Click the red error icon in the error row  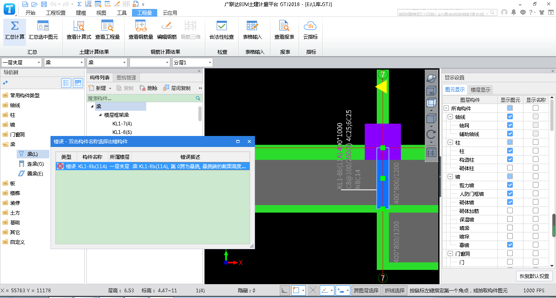60,166
